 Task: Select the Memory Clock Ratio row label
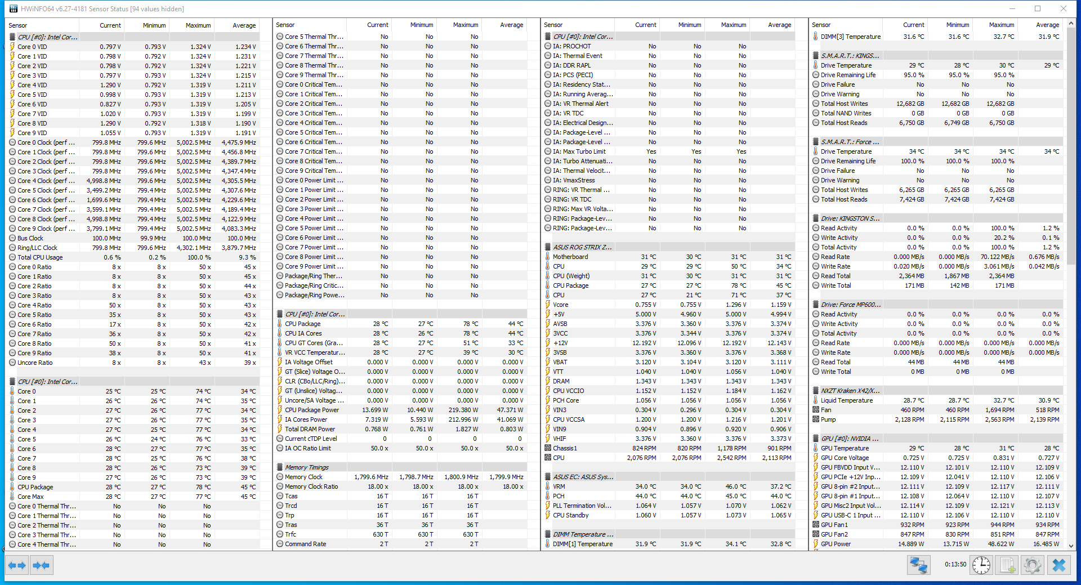311,486
